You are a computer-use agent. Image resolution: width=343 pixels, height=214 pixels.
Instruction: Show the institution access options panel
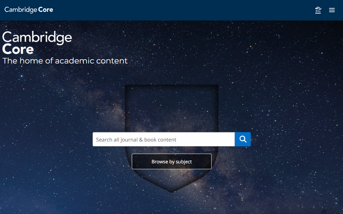(318, 10)
